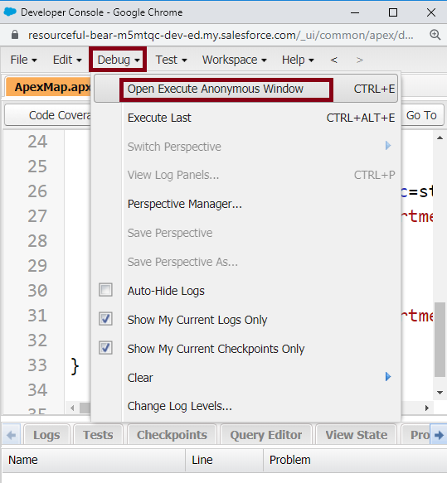This screenshot has width=447, height=483.
Task: Switch to the Logs tab
Action: pos(46,435)
